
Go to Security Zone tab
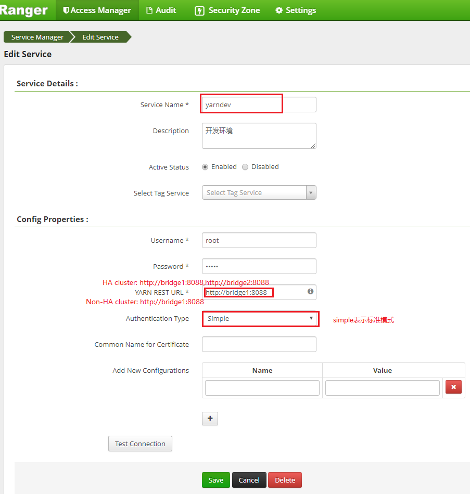click(x=227, y=10)
